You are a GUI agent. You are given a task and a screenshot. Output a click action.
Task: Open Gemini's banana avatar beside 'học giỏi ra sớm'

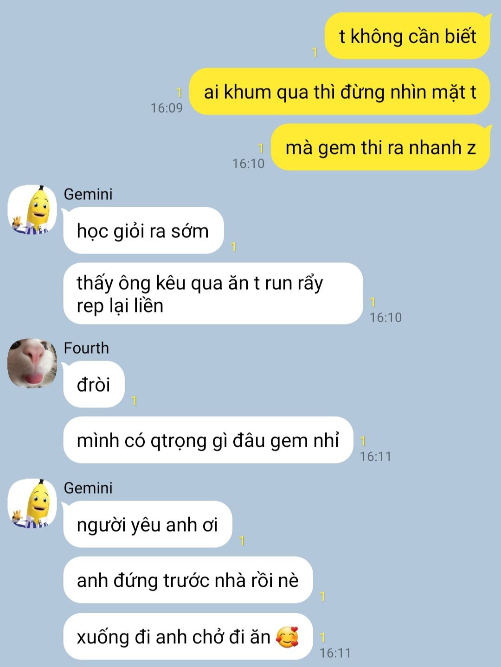(x=32, y=210)
